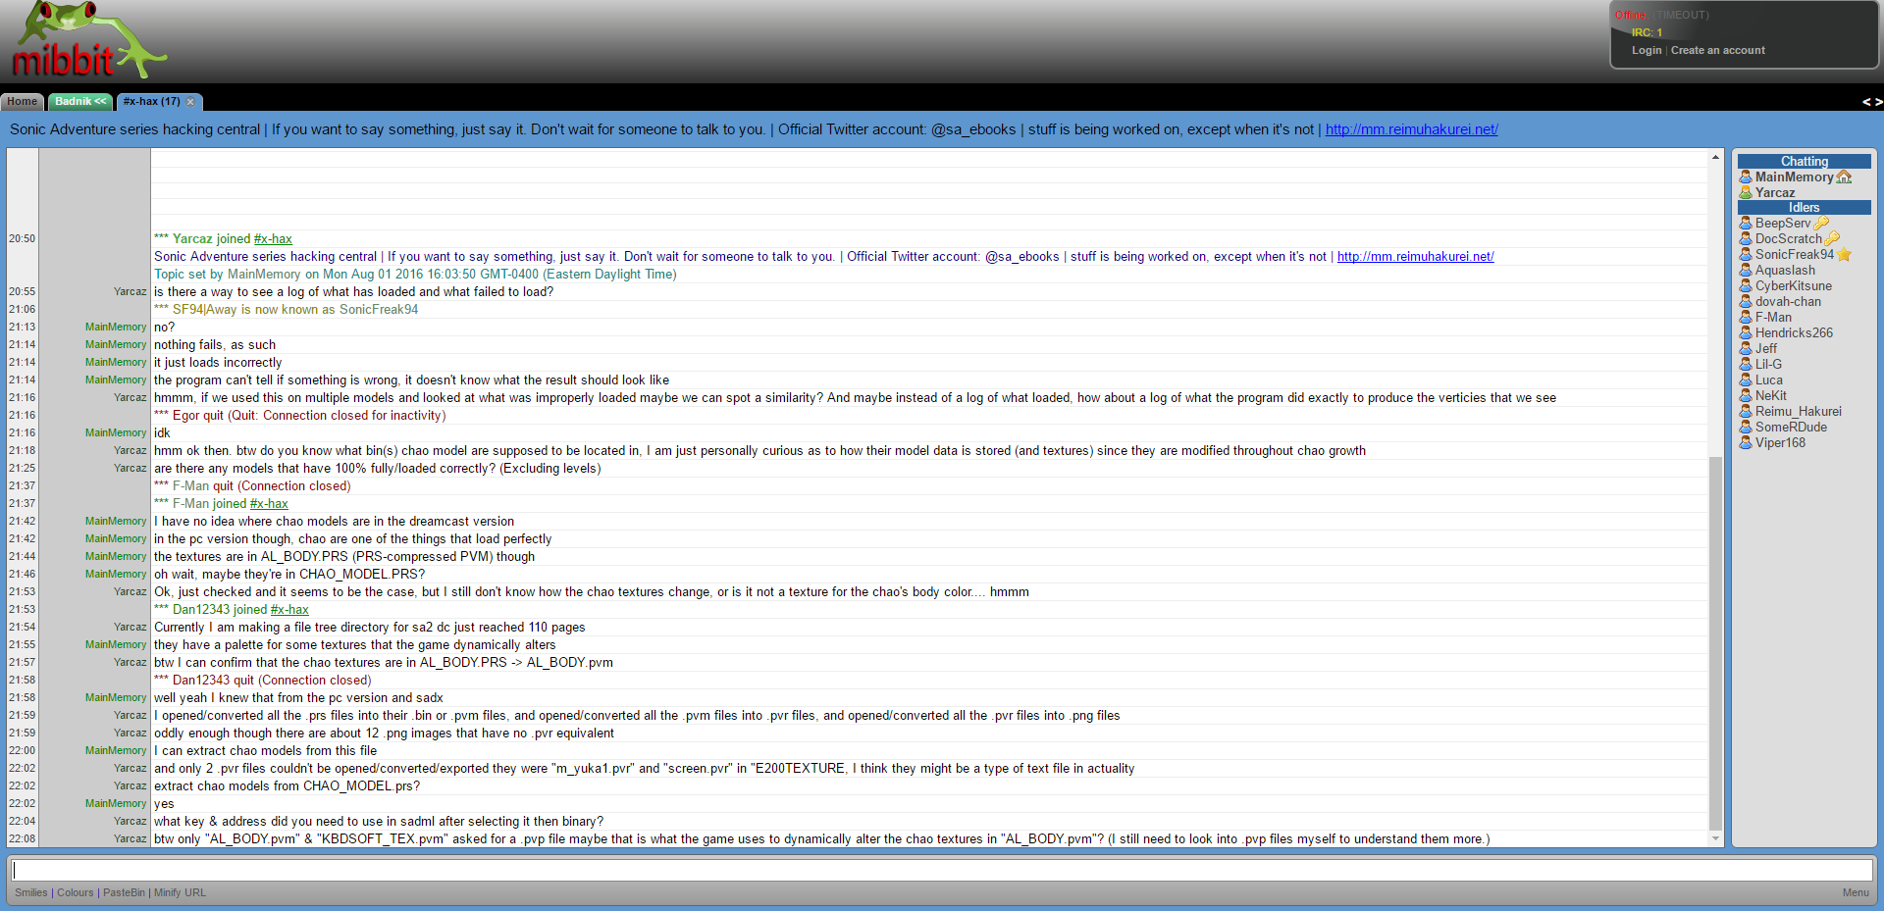Image resolution: width=1884 pixels, height=911 pixels.
Task: Click the chat scrollbar down arrow
Action: pyautogui.click(x=1715, y=838)
